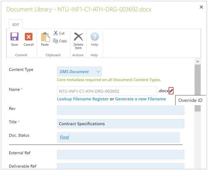Screen dimensions: 208x170
Task: Click the scrollbar up arrow
Action: pos(198,61)
